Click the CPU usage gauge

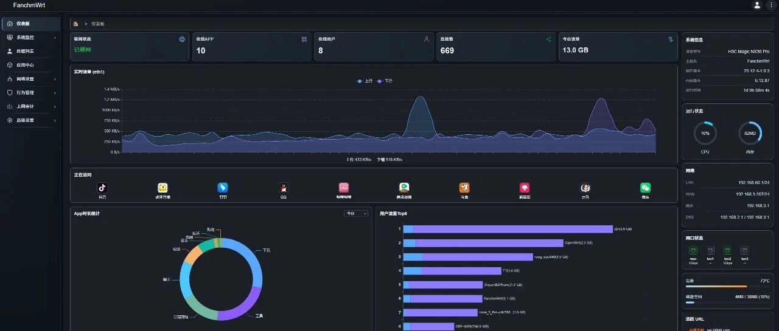click(705, 133)
